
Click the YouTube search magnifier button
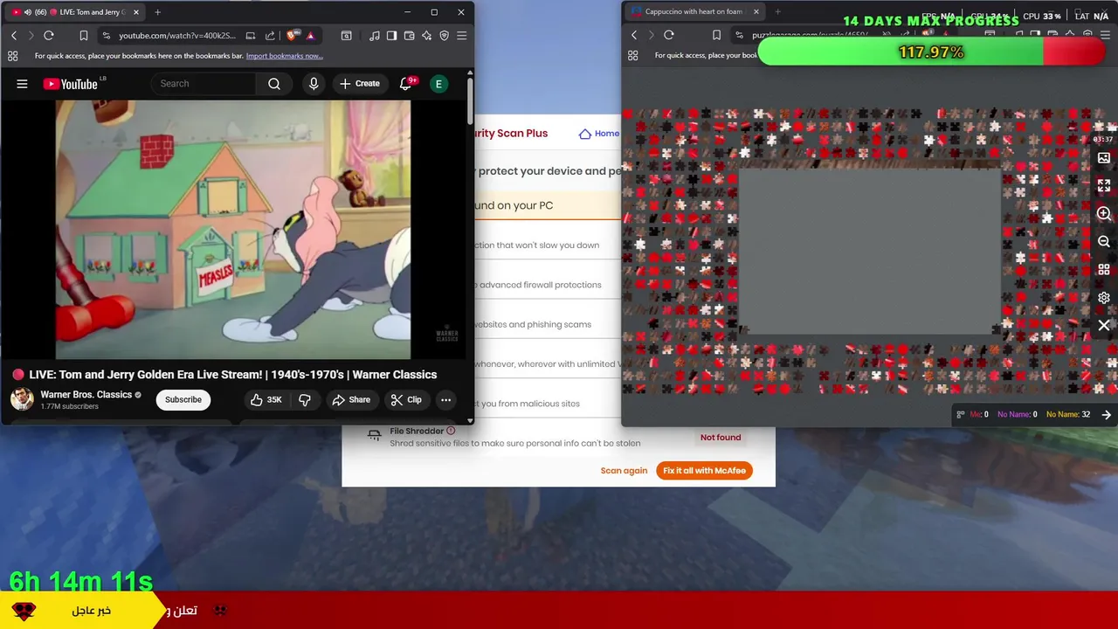pyautogui.click(x=274, y=84)
